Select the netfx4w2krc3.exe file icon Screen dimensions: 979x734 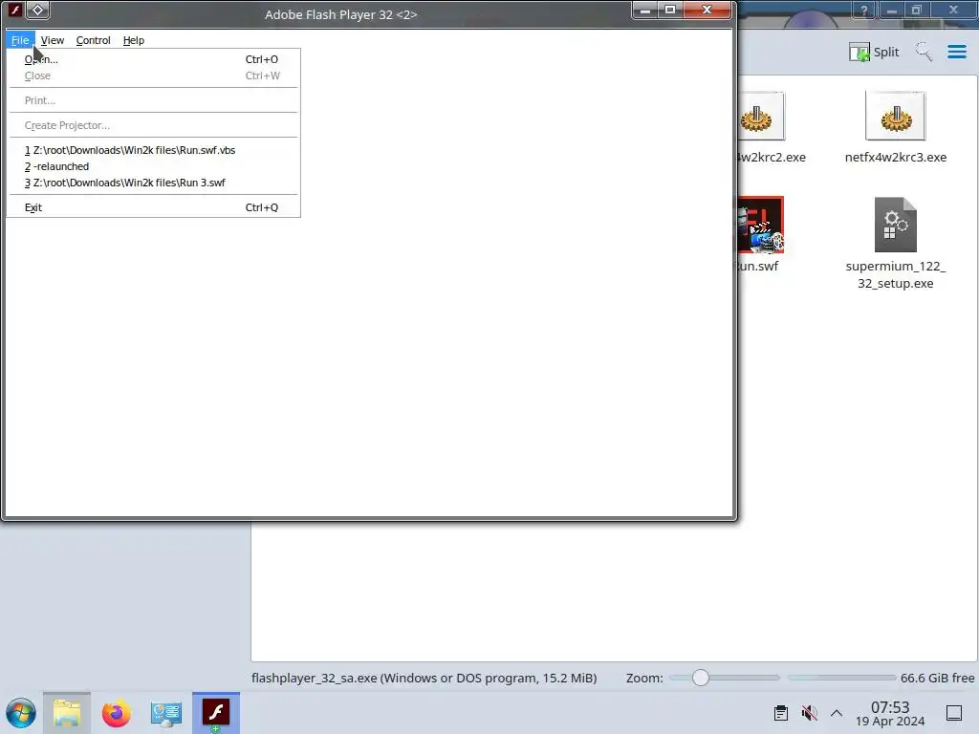895,116
